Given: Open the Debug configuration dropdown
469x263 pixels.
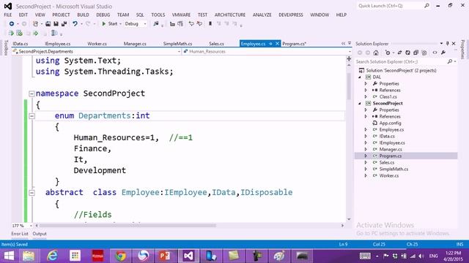Looking at the screenshot, I should point(145,24).
